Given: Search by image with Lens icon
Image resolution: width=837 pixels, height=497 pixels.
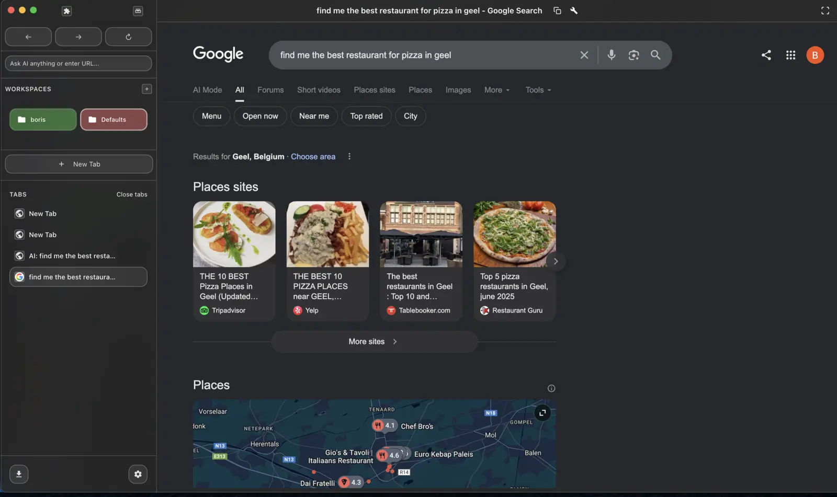Looking at the screenshot, I should (x=634, y=55).
